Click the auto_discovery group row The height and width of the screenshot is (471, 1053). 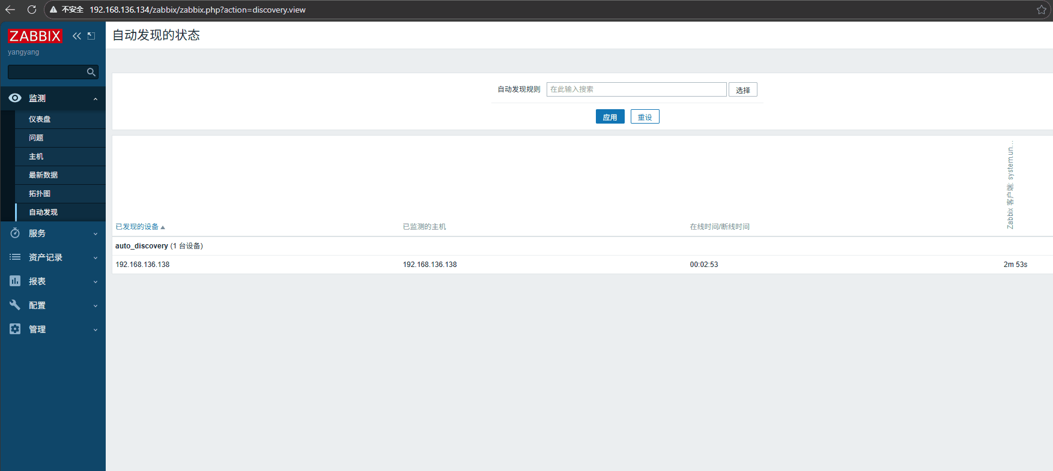(x=582, y=246)
